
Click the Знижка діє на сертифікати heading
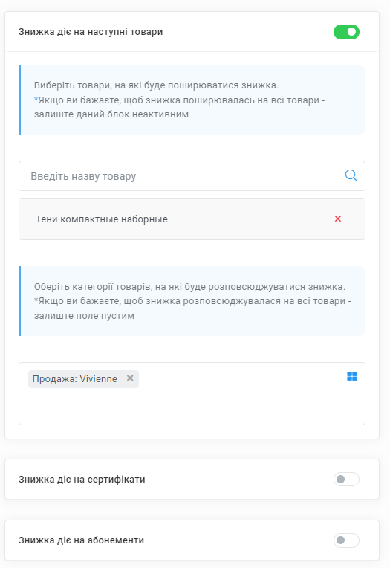click(x=82, y=480)
